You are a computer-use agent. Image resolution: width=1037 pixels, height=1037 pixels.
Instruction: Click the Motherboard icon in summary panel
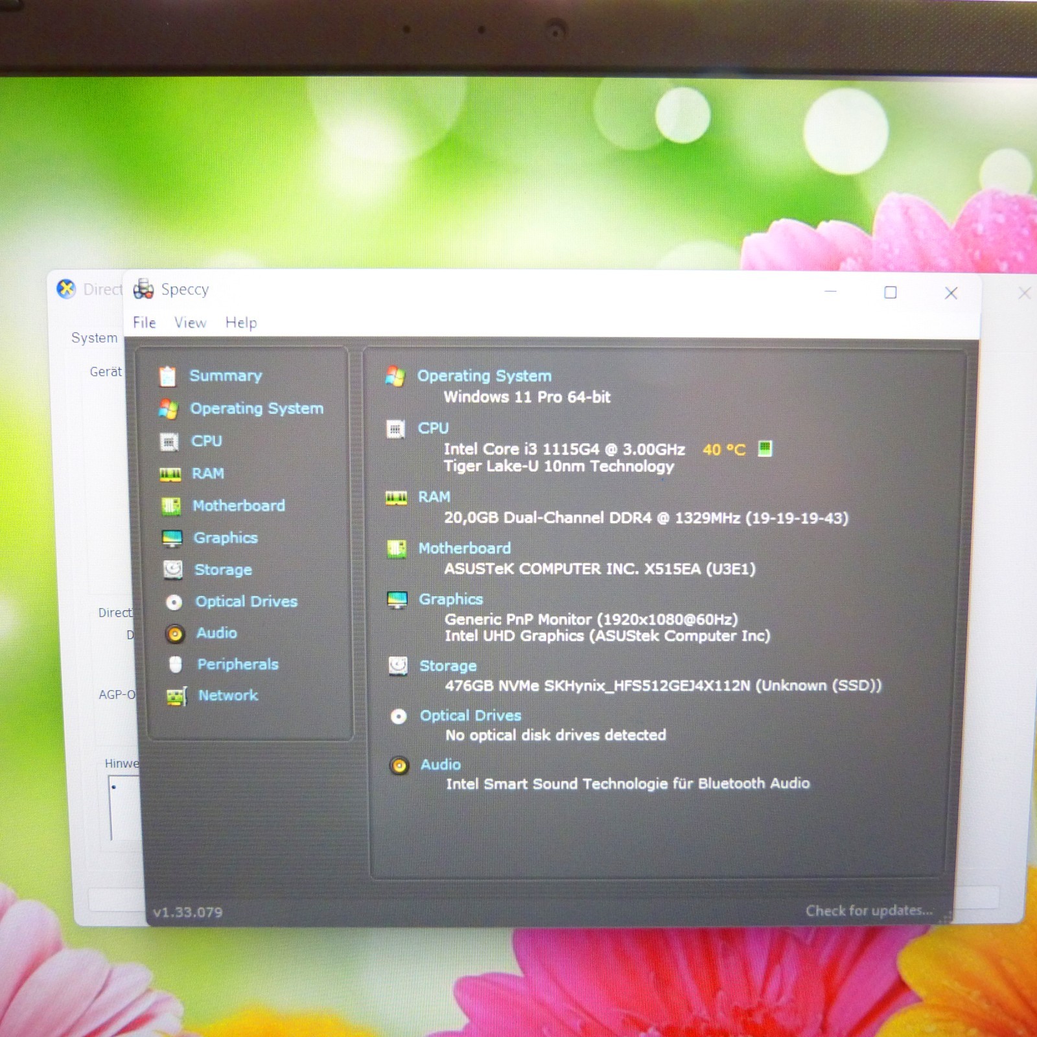[x=396, y=549]
